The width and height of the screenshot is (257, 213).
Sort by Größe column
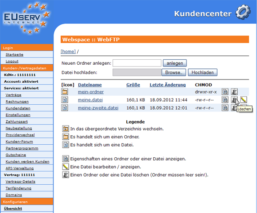click(133, 85)
